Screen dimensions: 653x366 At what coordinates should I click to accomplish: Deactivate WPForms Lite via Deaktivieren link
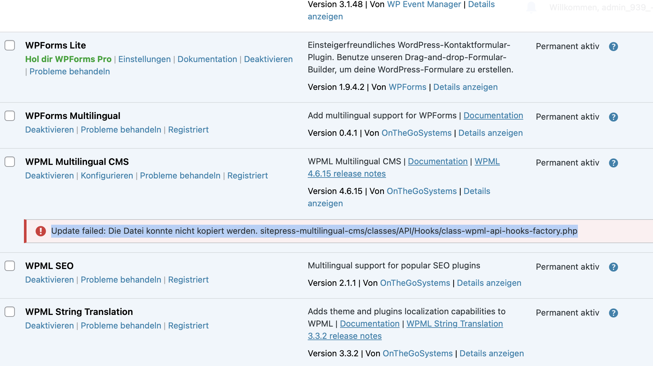tap(268, 59)
